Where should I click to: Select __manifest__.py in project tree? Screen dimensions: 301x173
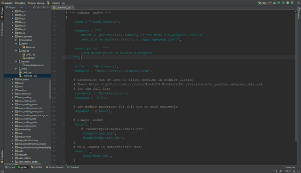coord(28,76)
